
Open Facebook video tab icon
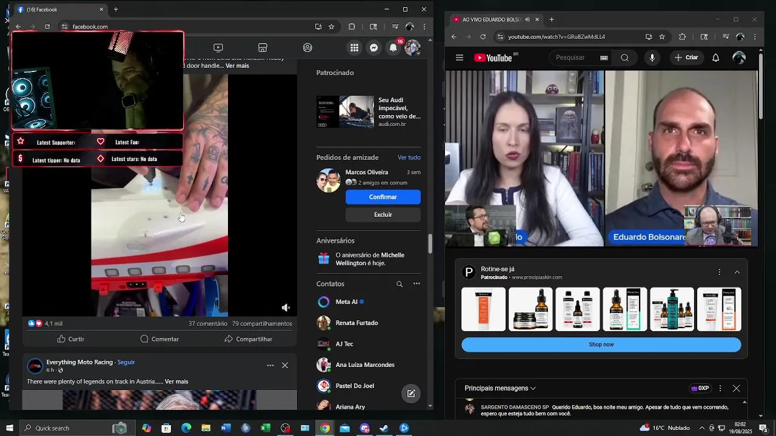pos(218,48)
